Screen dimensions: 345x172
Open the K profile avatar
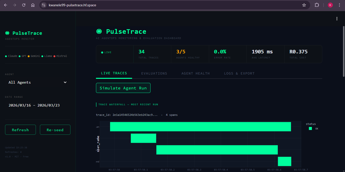click(x=330, y=5)
